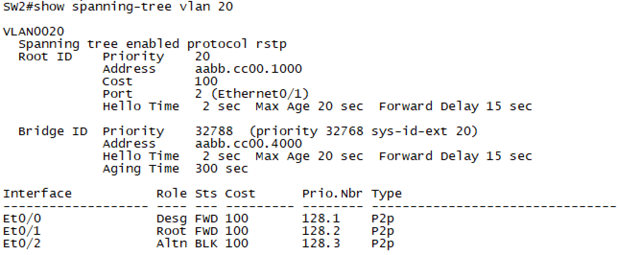Click the 128.3 port priority number
618x255 pixels.
[x=321, y=243]
